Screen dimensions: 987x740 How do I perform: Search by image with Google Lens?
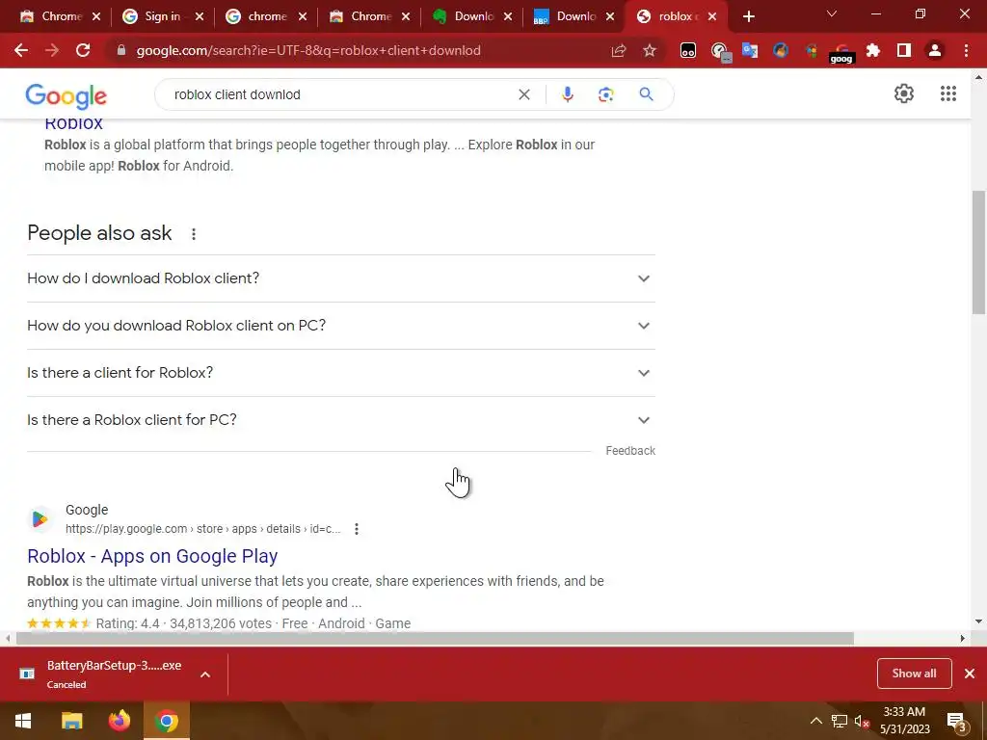pyautogui.click(x=605, y=94)
